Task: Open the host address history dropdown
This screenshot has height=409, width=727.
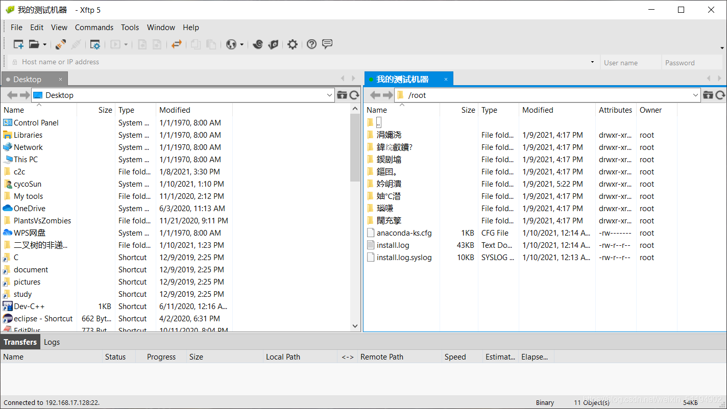Action: pos(592,62)
